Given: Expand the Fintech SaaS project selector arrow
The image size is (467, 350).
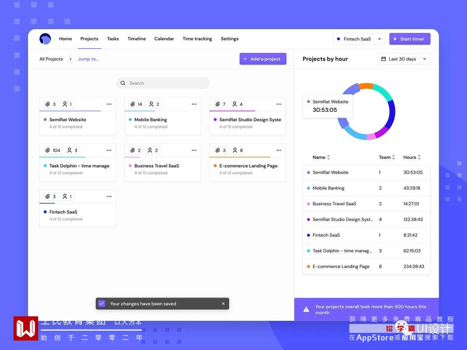Looking at the screenshot, I should 379,39.
